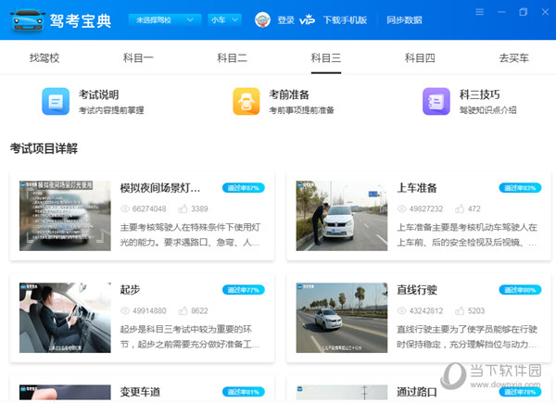Image resolution: width=556 pixels, height=403 pixels.
Task: Open the 上车准备 video thumbnail
Action: (x=342, y=216)
